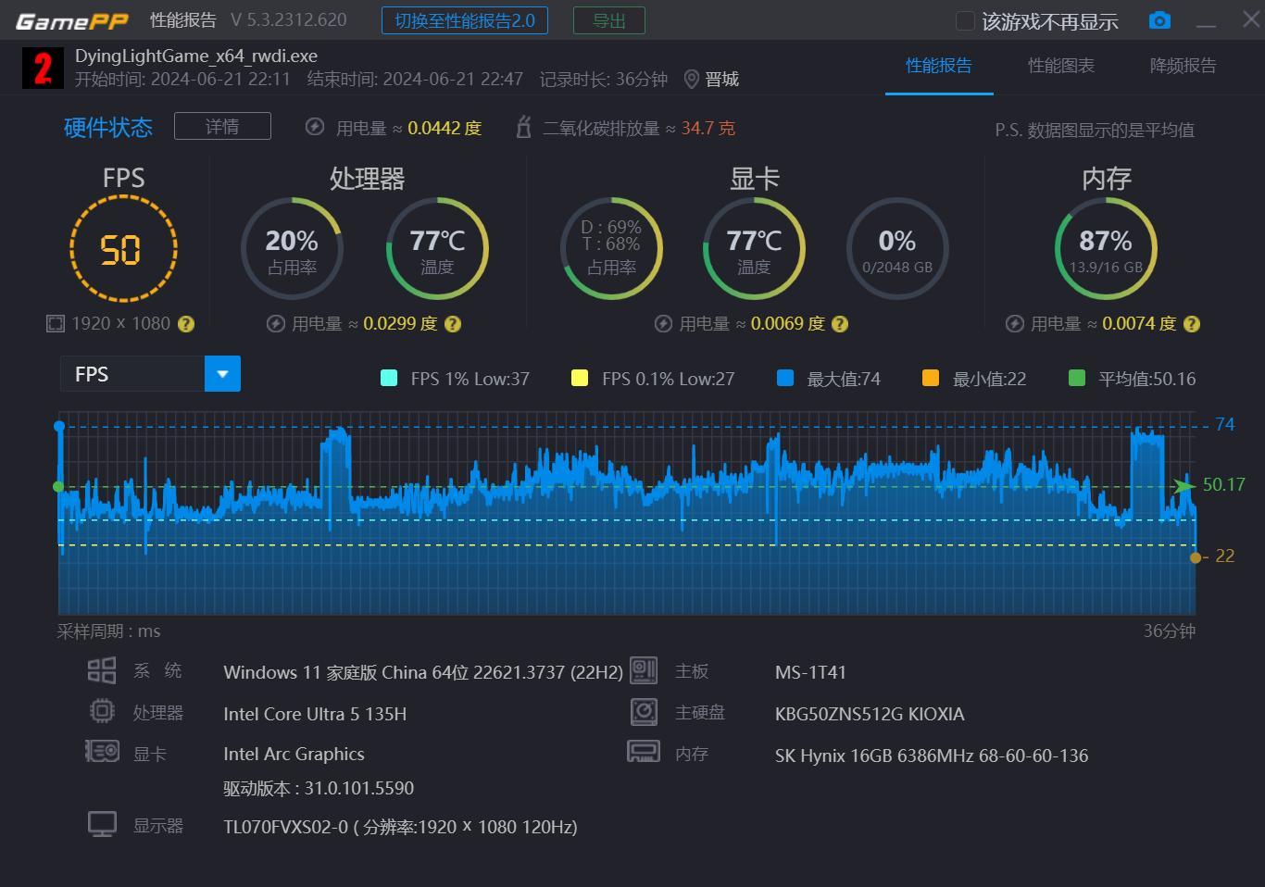
Task: Click the resolution icon beside 1920 x 1080
Action: click(56, 323)
